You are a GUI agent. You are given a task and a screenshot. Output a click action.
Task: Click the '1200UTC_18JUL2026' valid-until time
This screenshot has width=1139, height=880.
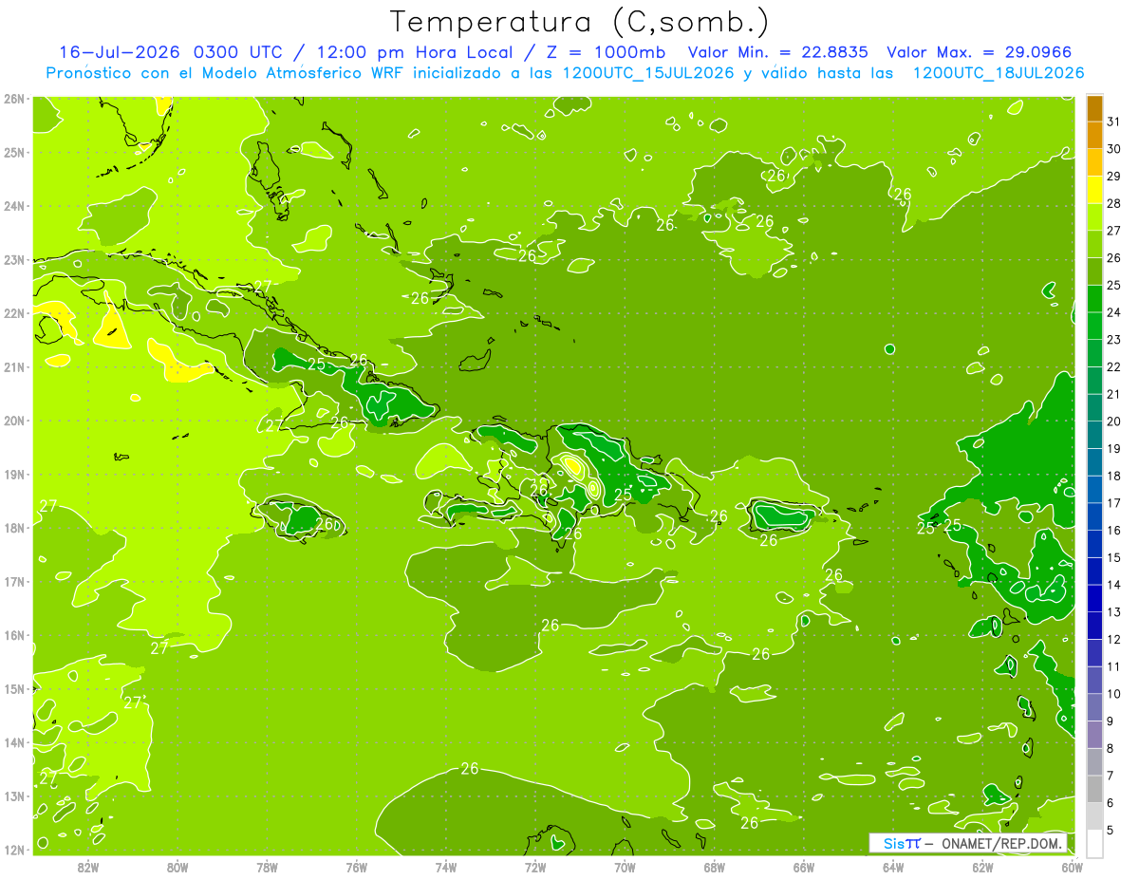pos(999,72)
